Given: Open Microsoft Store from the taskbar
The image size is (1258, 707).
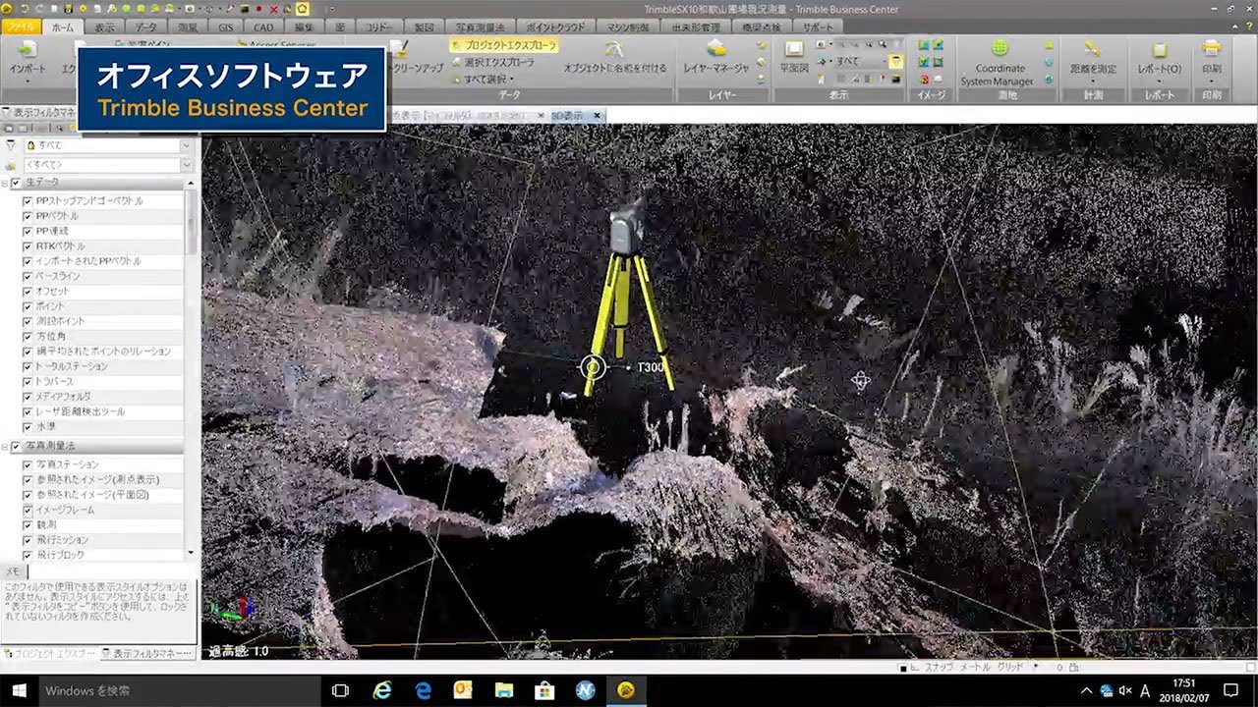Looking at the screenshot, I should tap(543, 690).
